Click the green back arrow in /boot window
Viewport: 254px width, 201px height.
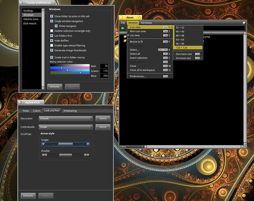[x=123, y=28]
